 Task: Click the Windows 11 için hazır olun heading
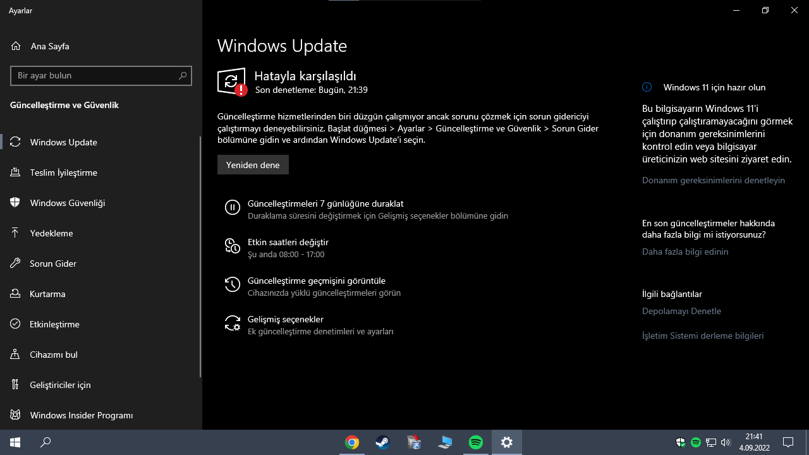714,87
